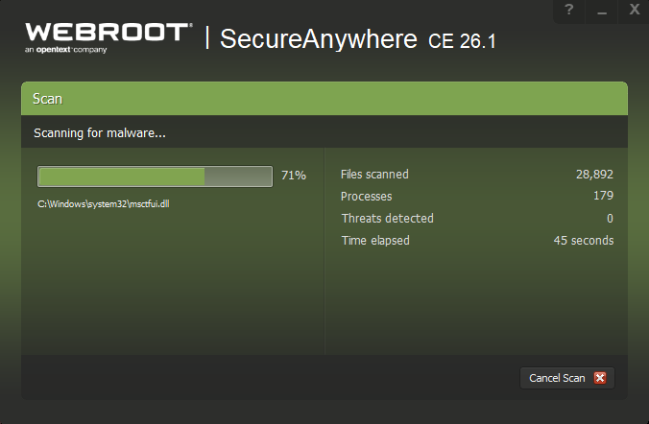Click the CE 26.1 version label
This screenshot has width=649, height=424.
pos(462,41)
